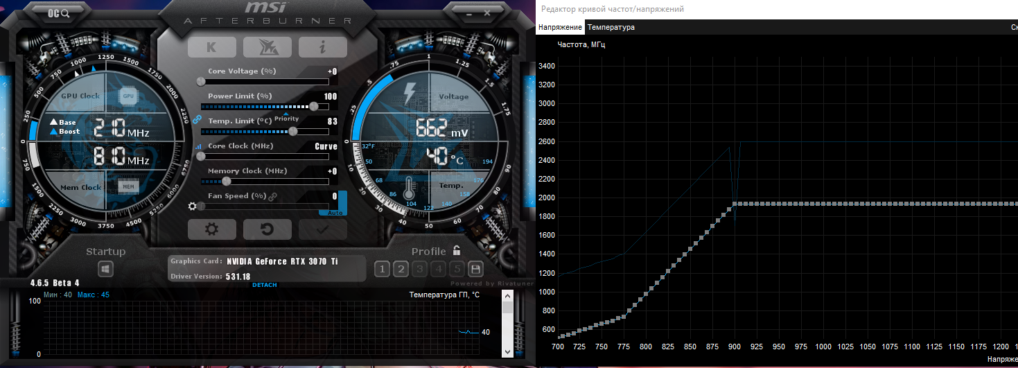This screenshot has width=1018, height=368.
Task: Open the information (i) panel
Action: coord(323,47)
